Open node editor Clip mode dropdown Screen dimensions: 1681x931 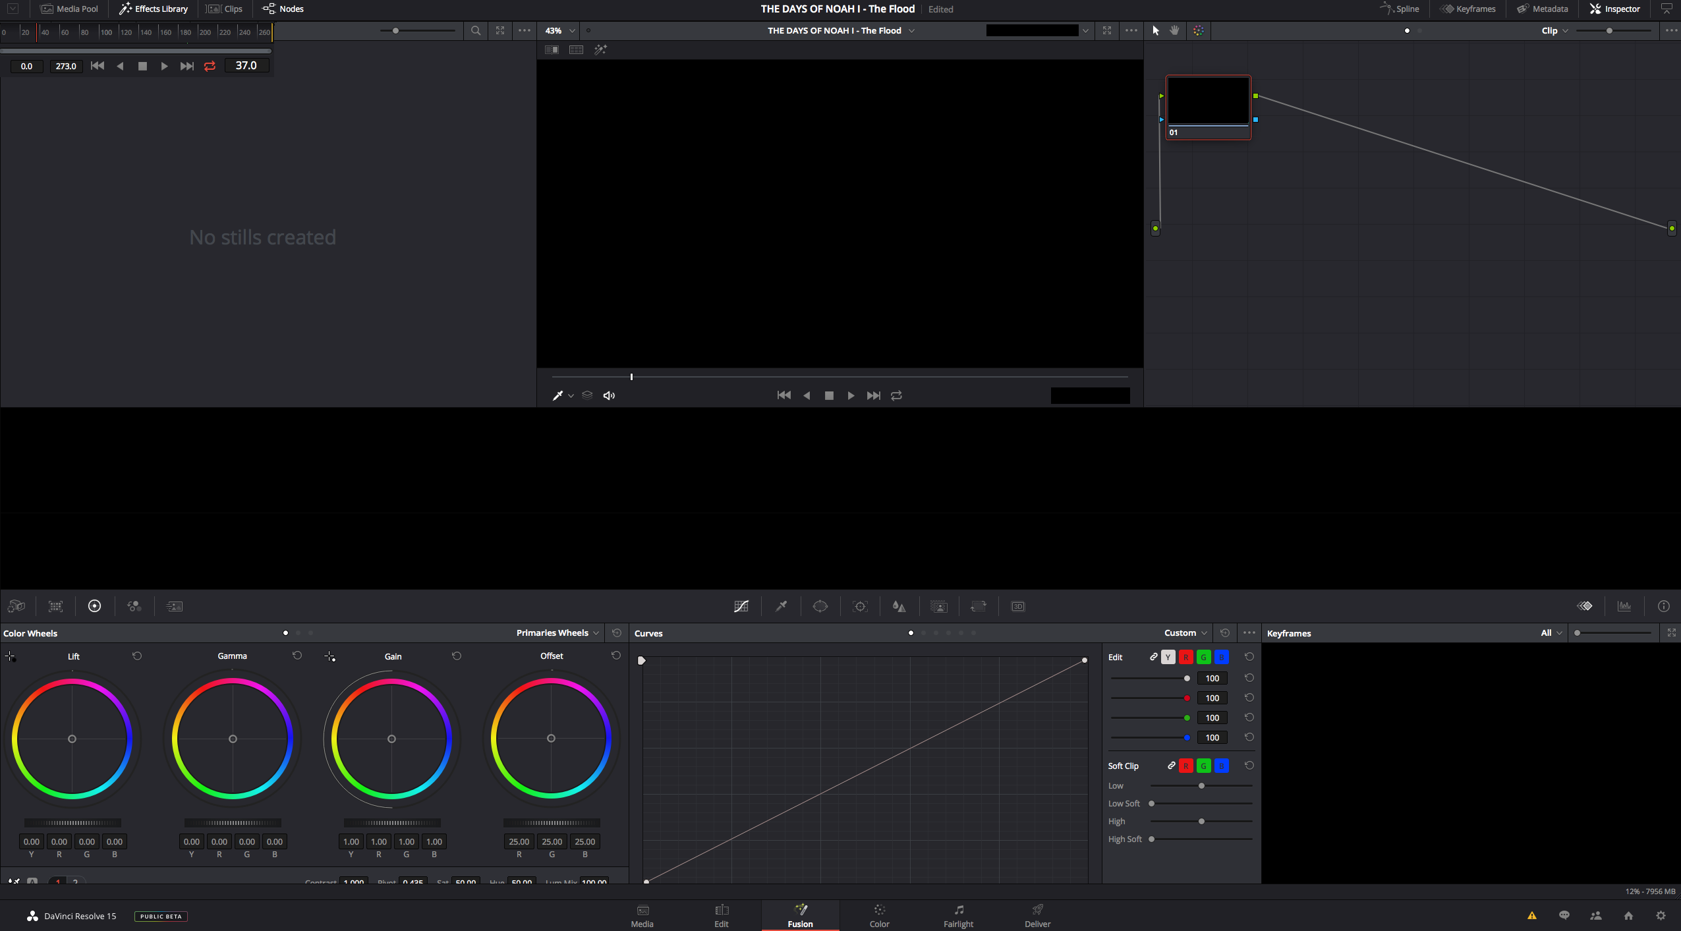[x=1554, y=30]
